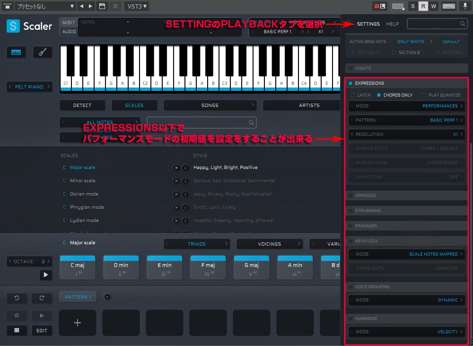Image resolution: width=473 pixels, height=346 pixels.
Task: Click the S button in host toolbar
Action: (412, 6)
